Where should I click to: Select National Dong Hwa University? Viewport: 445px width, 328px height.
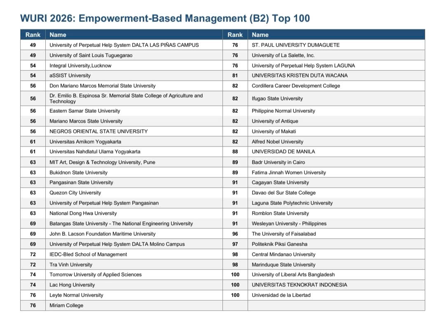[x=83, y=213]
